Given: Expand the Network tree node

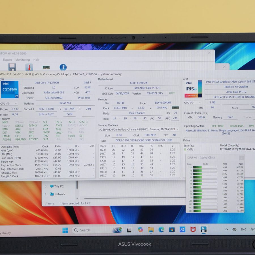Looking at the screenshot, I should coord(46,194).
